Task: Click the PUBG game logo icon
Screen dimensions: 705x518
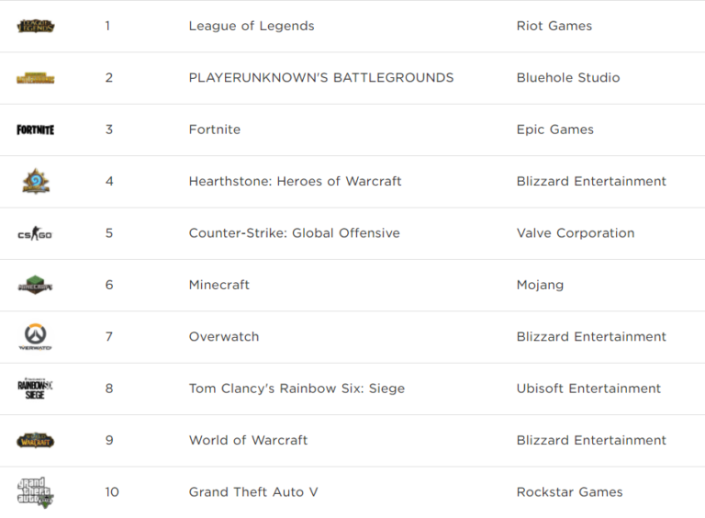Action: pyautogui.click(x=36, y=78)
